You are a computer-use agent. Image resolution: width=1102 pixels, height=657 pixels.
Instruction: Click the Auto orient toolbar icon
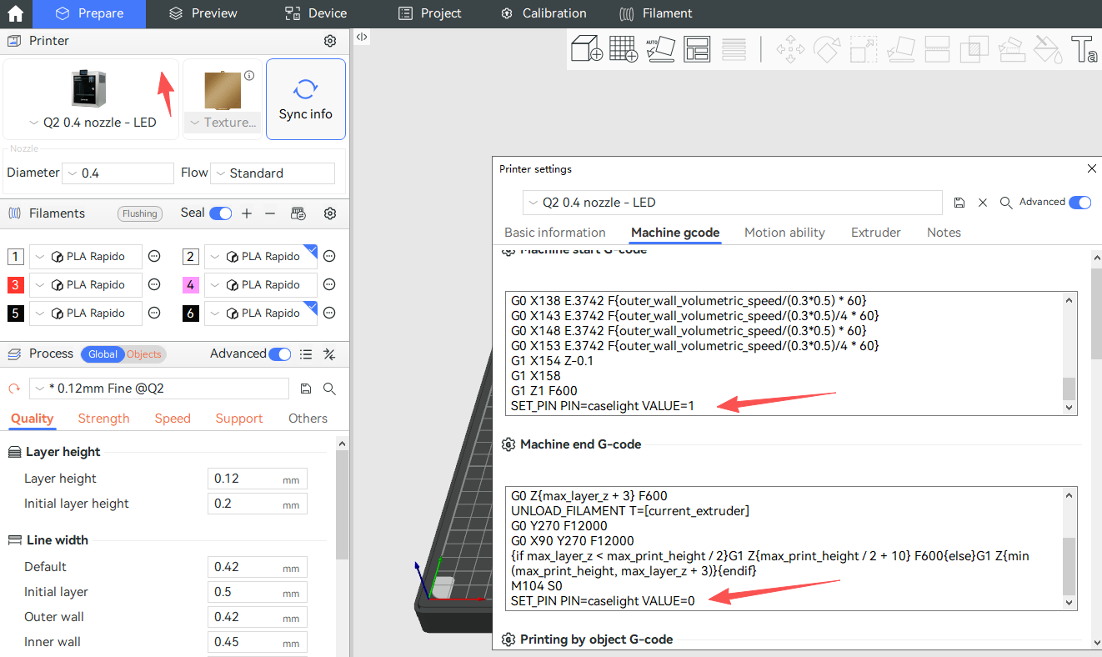(x=660, y=48)
